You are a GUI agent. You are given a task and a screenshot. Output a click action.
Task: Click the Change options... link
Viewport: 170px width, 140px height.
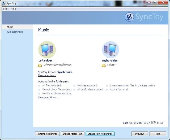pos(48,98)
